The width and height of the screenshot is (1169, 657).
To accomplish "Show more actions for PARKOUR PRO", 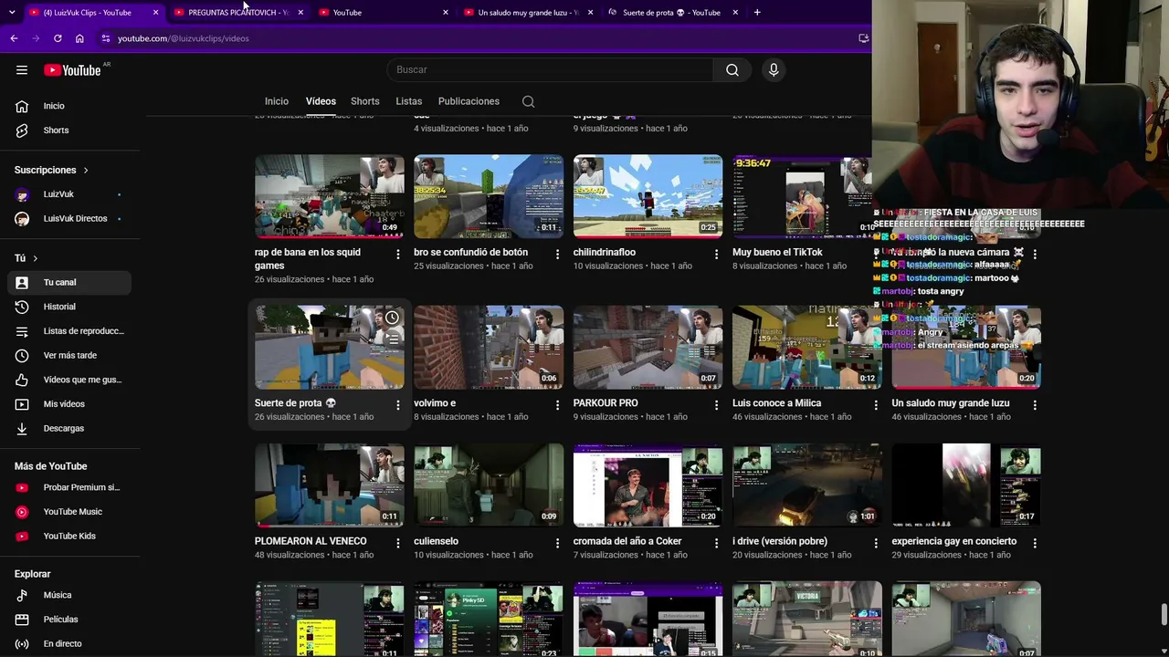I will pos(716,404).
